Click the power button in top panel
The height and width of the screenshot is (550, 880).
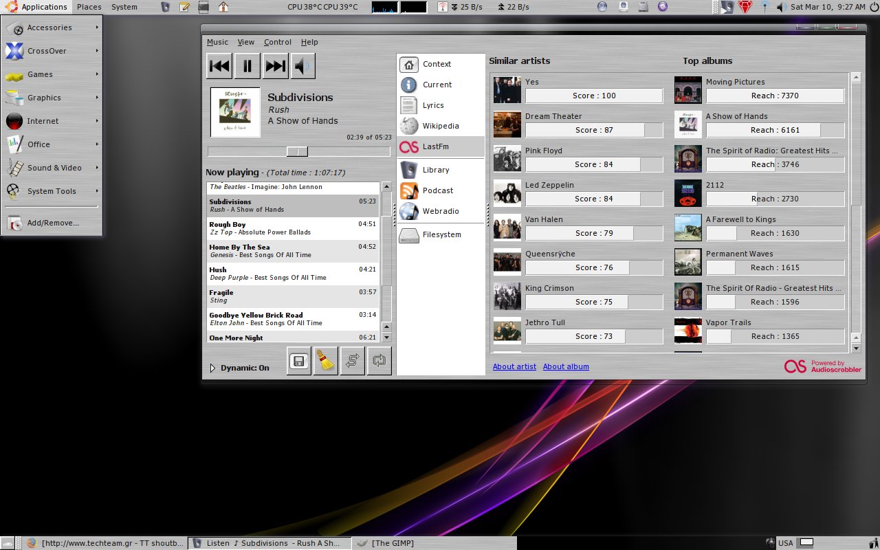pyautogui.click(x=873, y=7)
